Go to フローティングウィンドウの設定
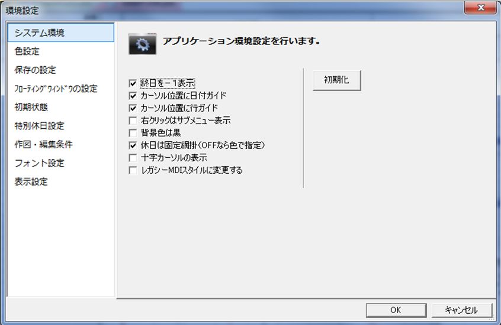Viewport: 501px width, 325px height. coord(61,89)
